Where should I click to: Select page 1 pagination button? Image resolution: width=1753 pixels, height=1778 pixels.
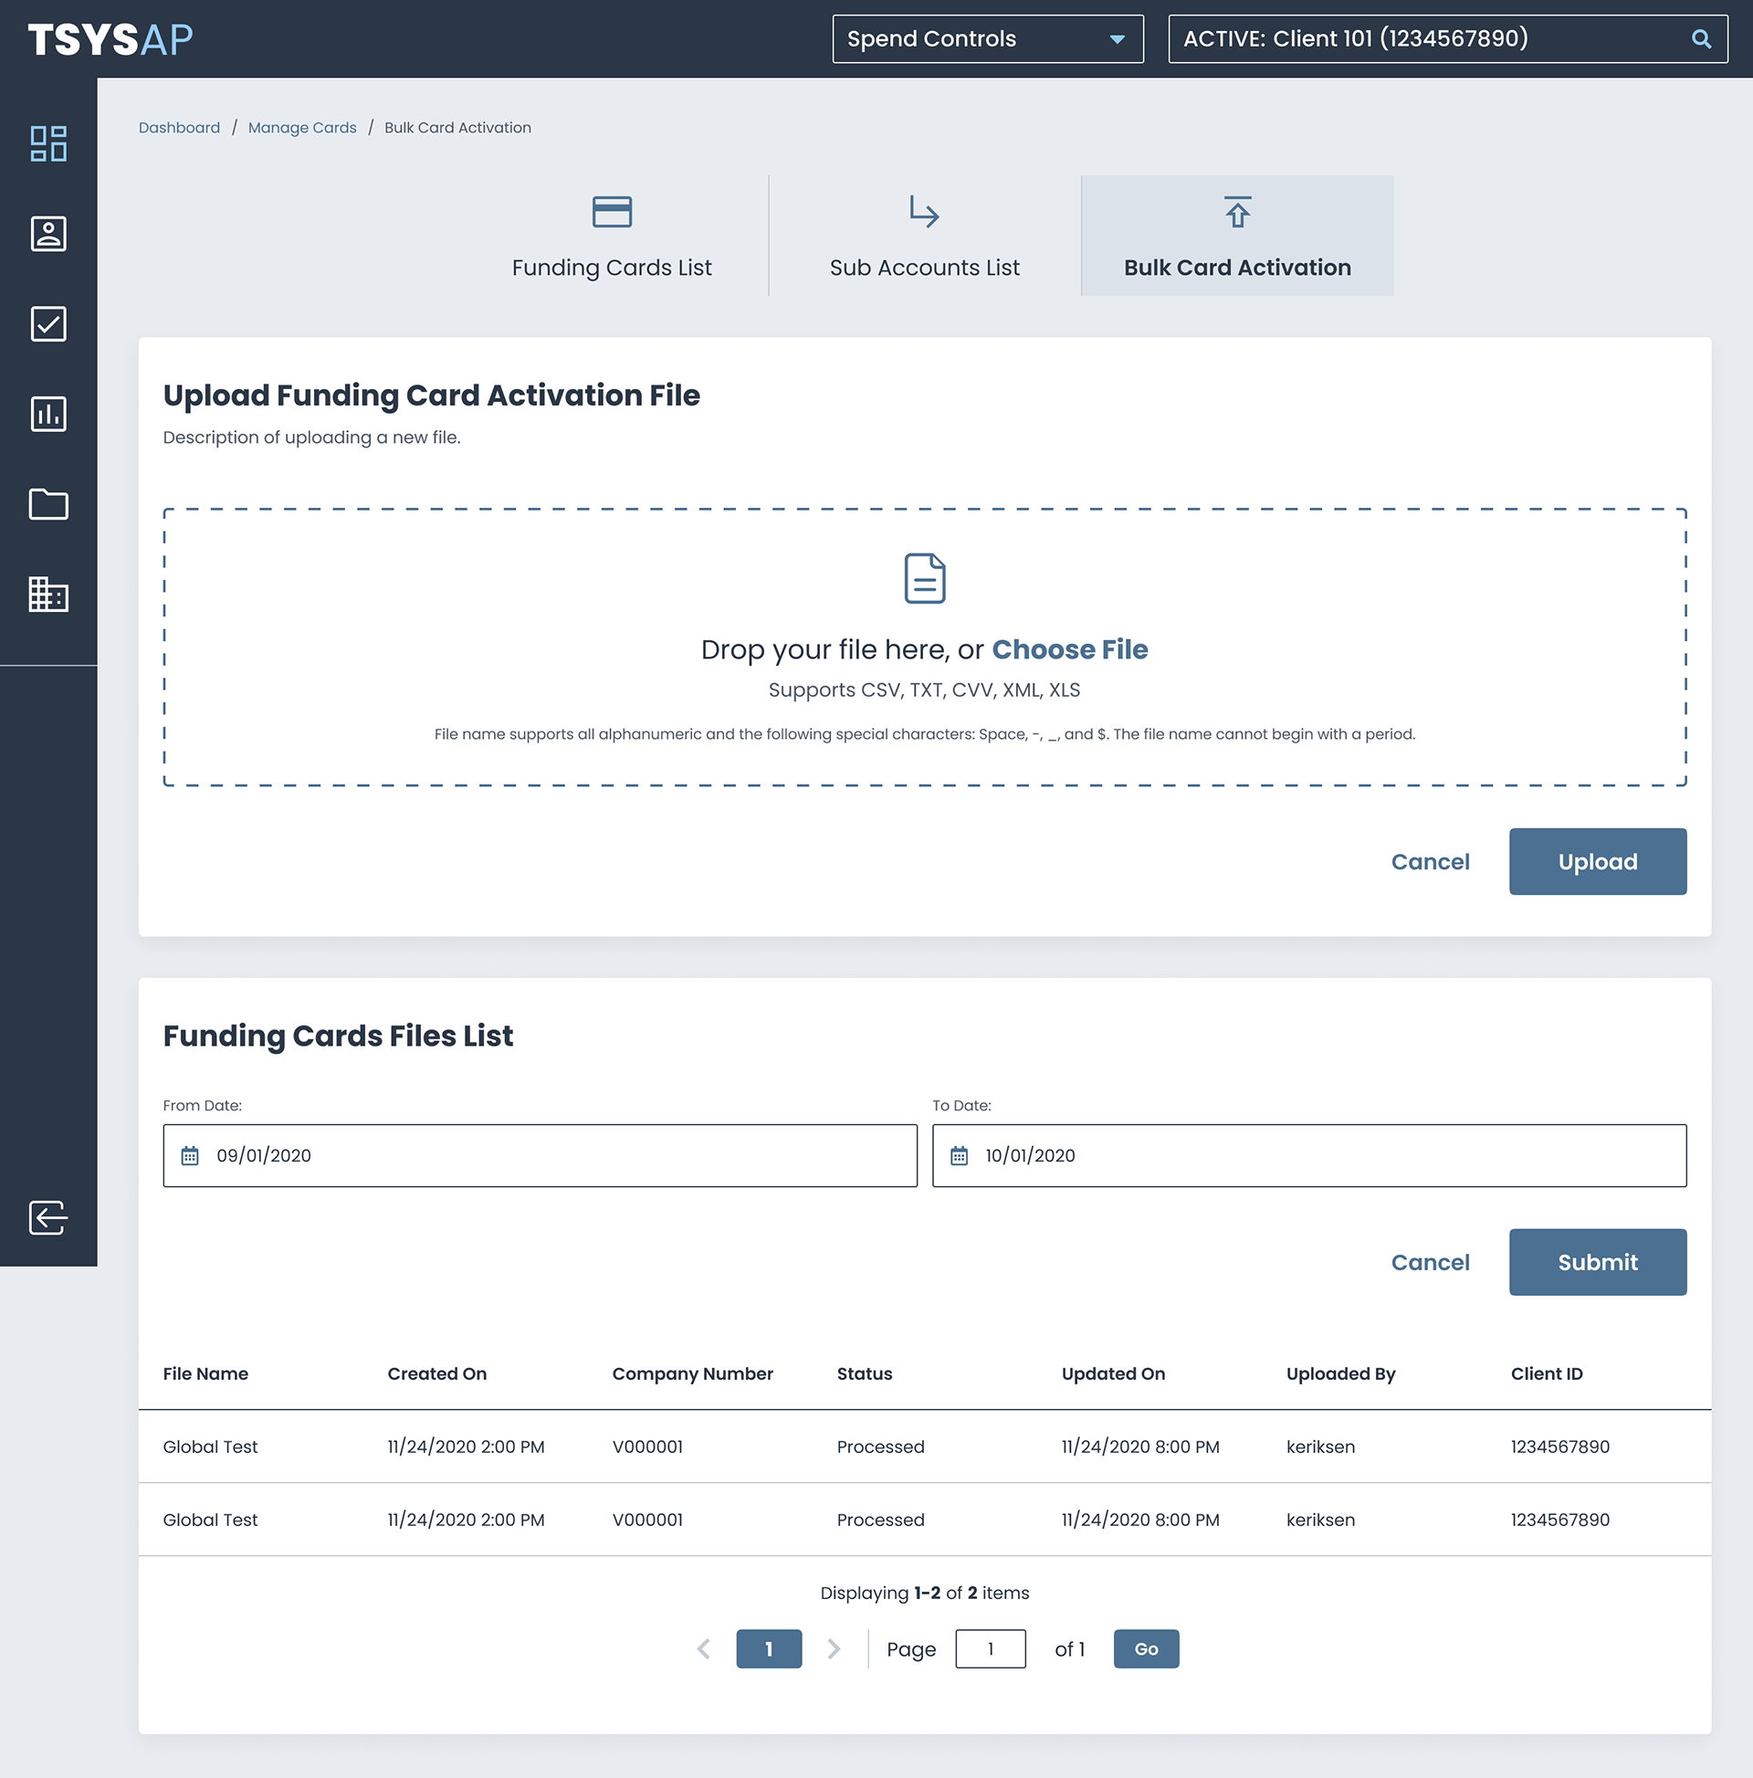(x=769, y=1648)
